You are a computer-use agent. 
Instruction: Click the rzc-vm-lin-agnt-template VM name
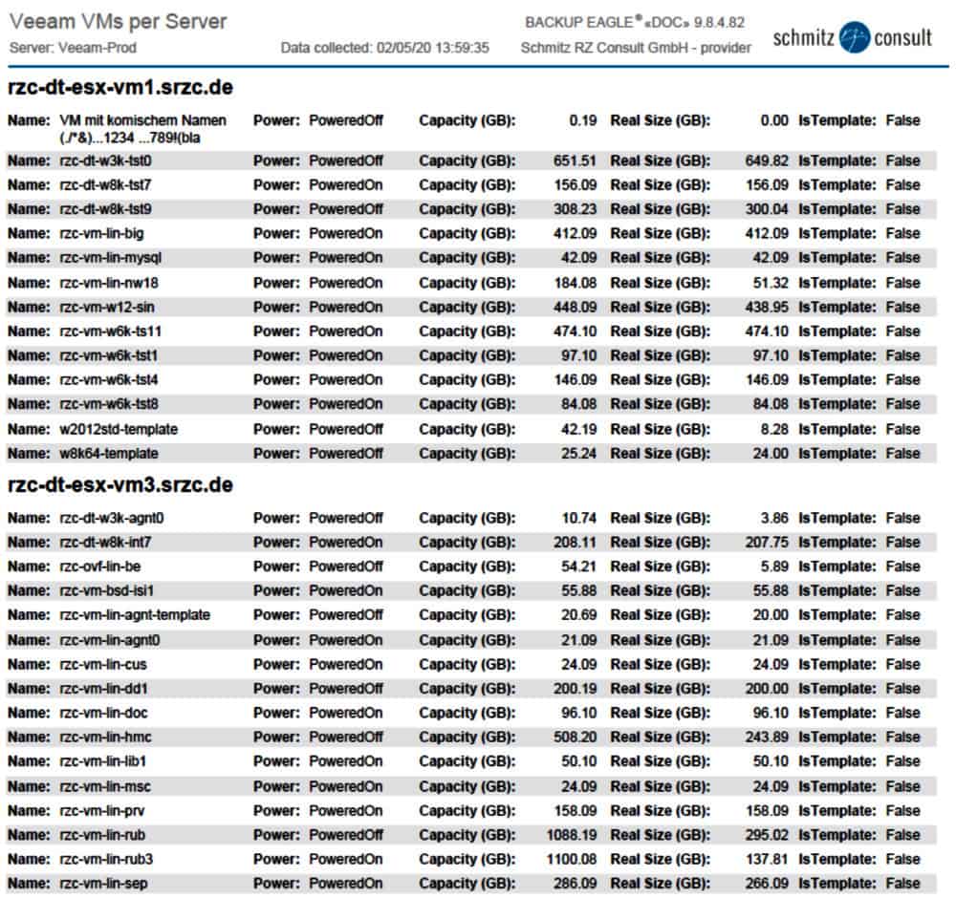135,615
